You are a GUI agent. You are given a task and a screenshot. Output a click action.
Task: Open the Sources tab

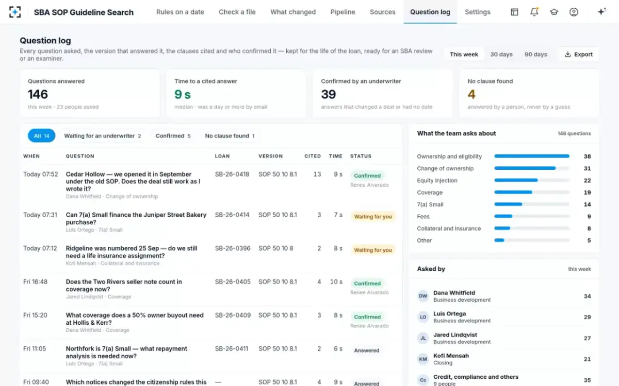click(x=383, y=12)
